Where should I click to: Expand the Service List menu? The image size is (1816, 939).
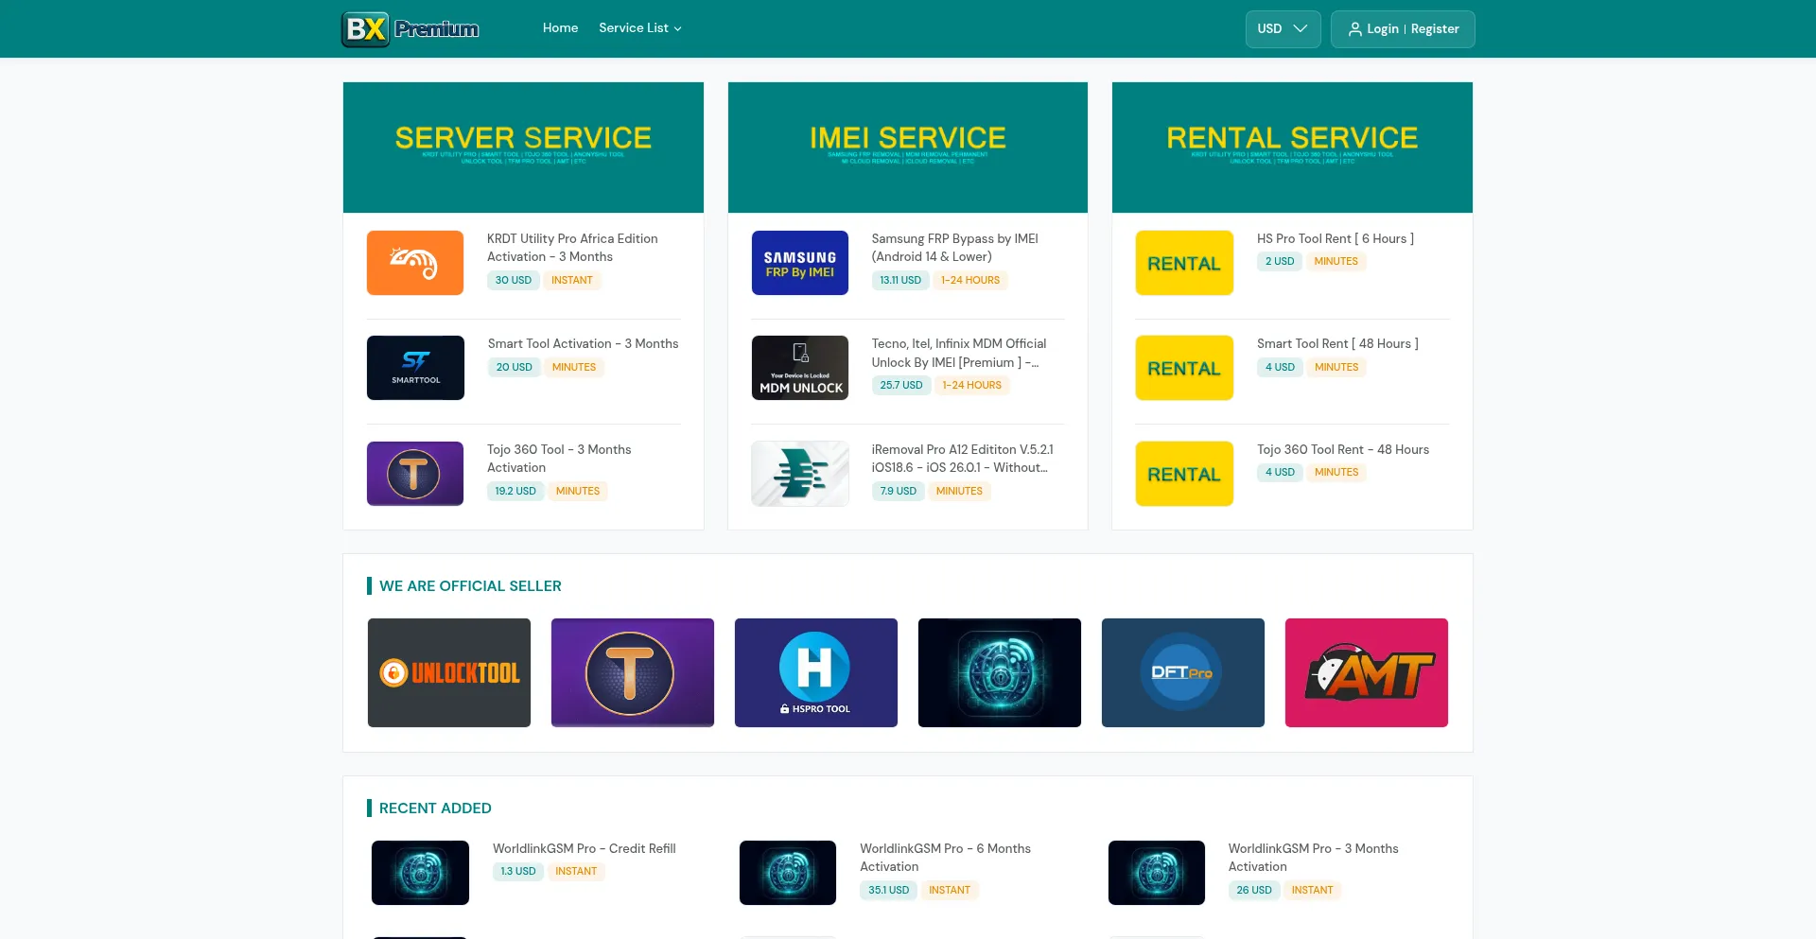point(640,28)
